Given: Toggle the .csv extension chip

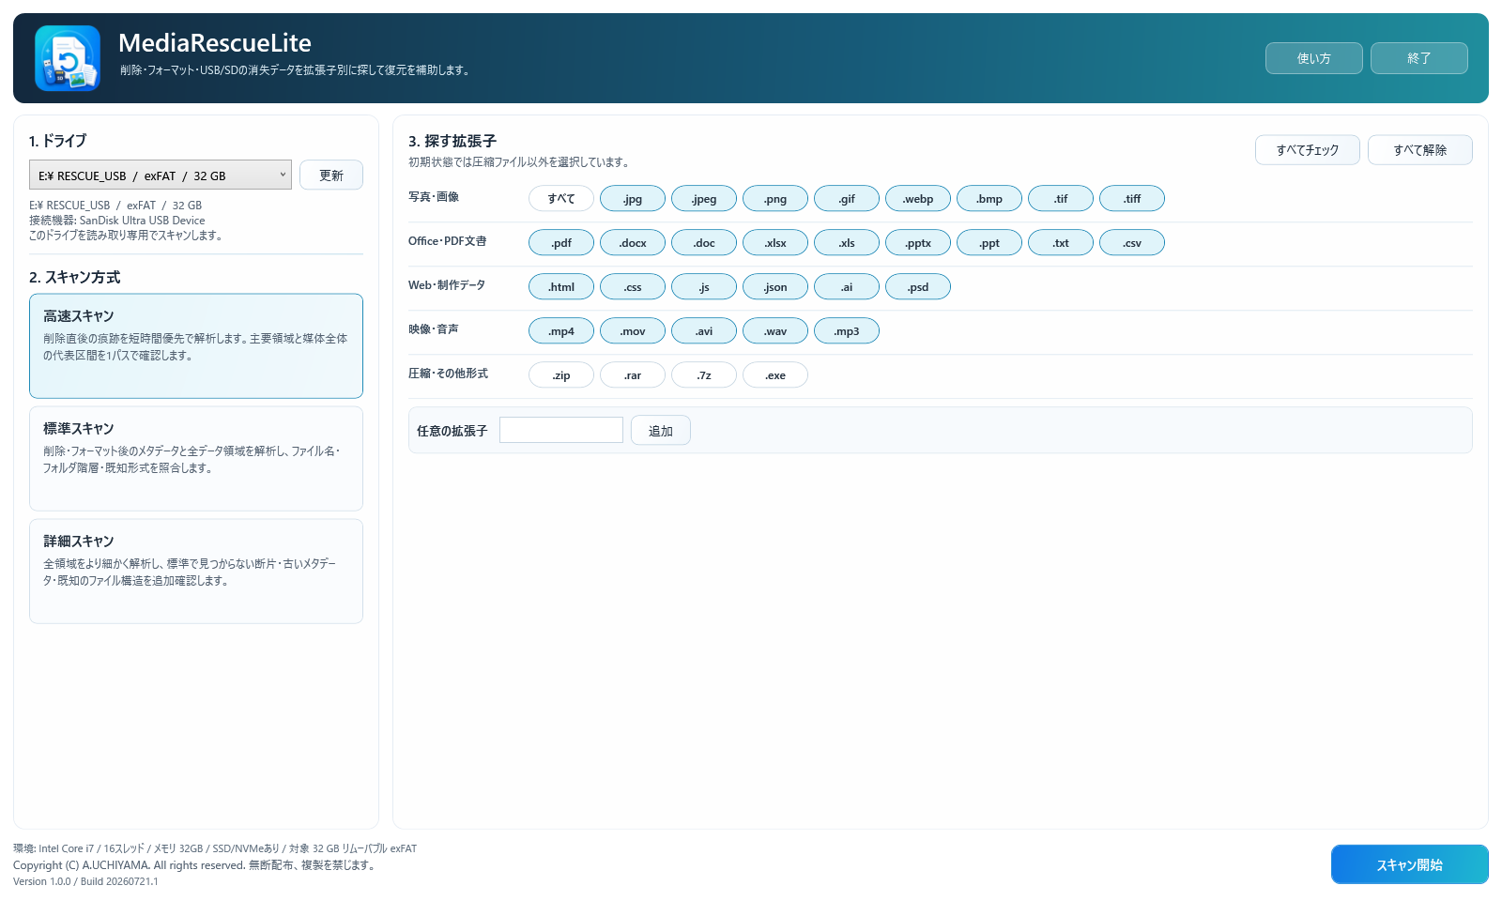Looking at the screenshot, I should coord(1132,243).
